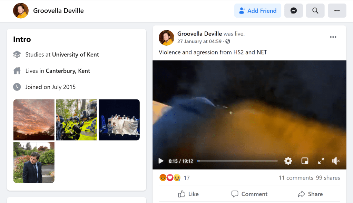Unmute the video sound
353x203 pixels.
(336, 161)
